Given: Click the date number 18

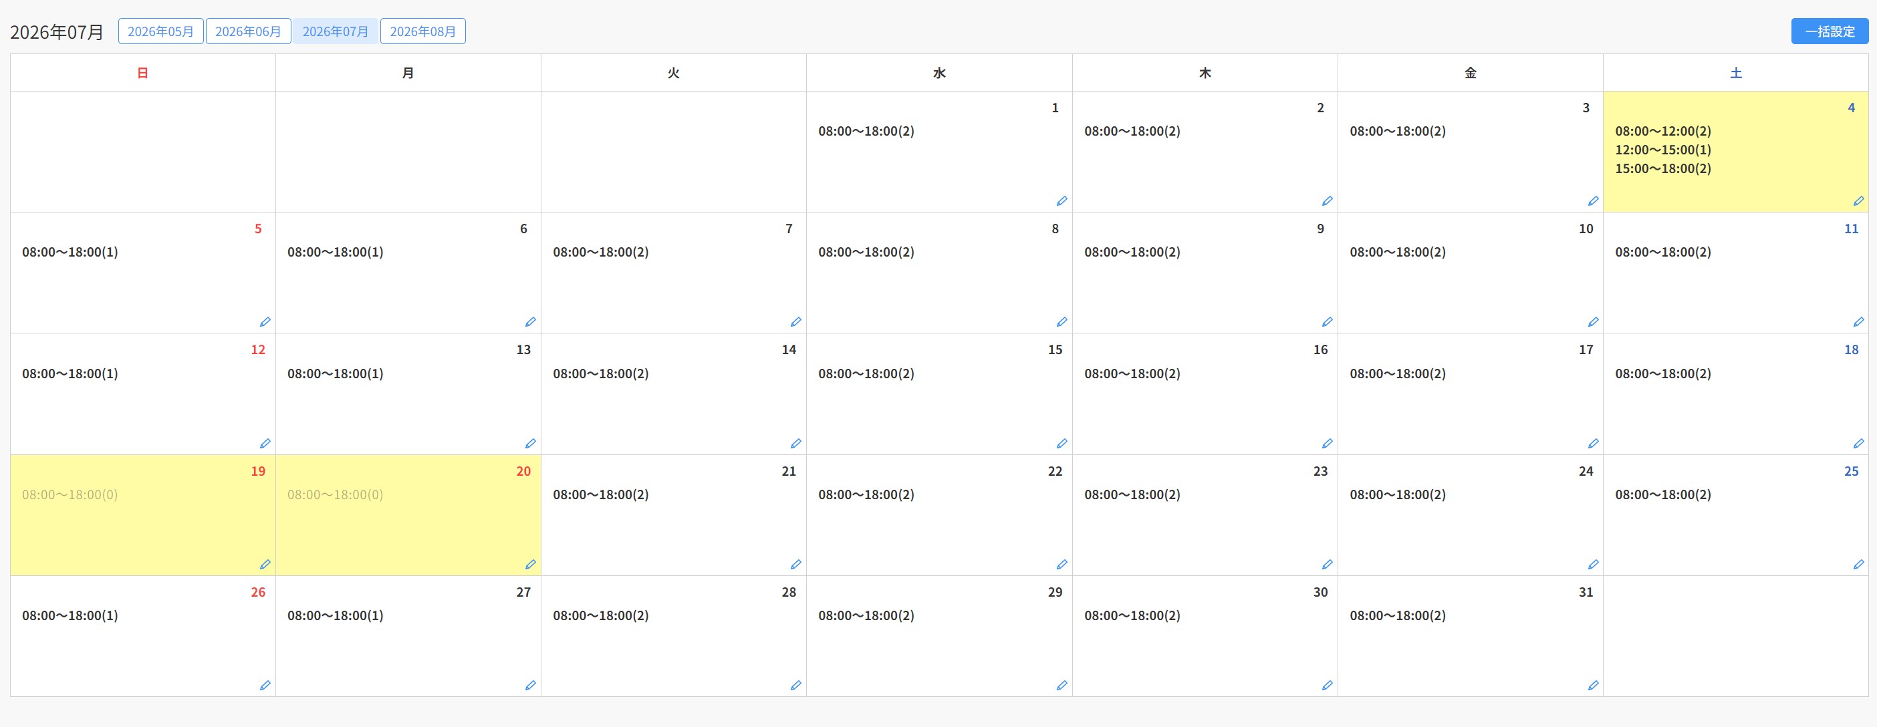Looking at the screenshot, I should pos(1851,349).
